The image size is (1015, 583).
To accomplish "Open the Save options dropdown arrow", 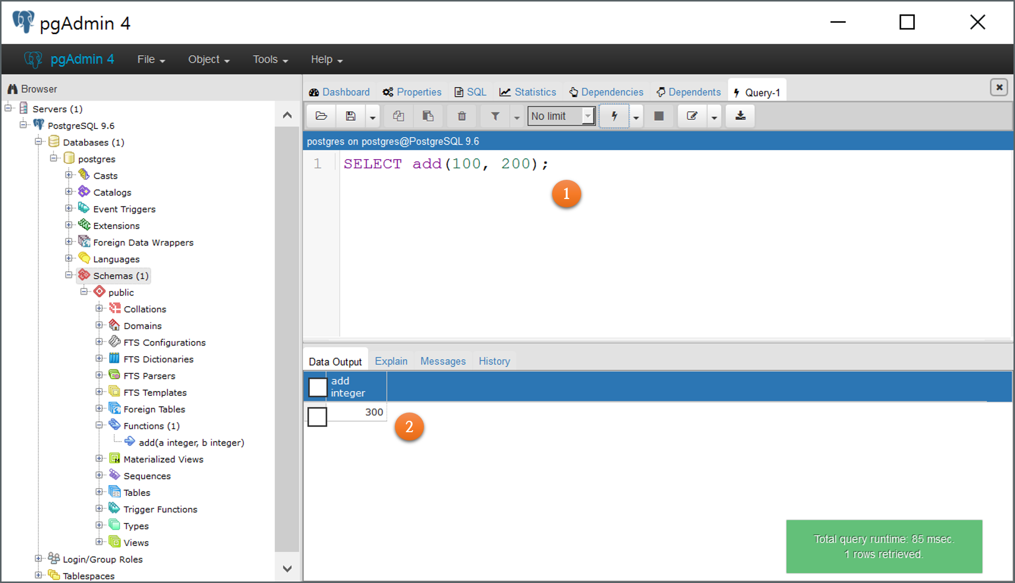I will tap(373, 117).
